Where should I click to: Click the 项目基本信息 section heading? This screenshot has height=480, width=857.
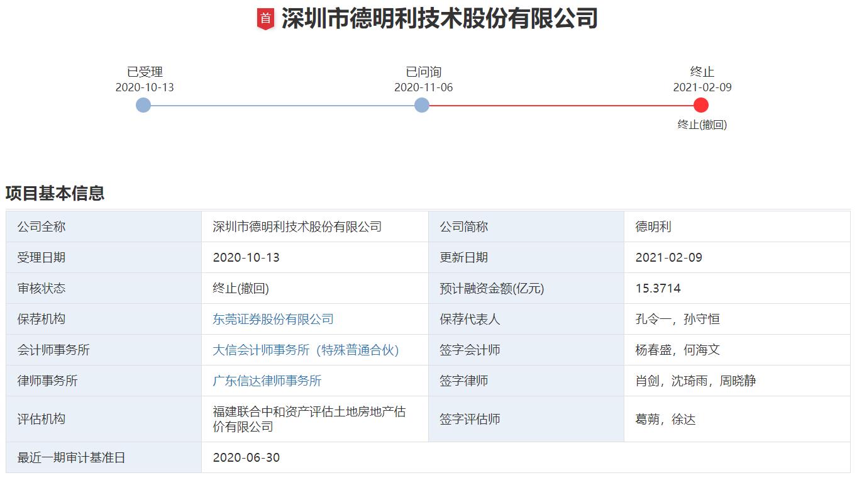point(55,193)
